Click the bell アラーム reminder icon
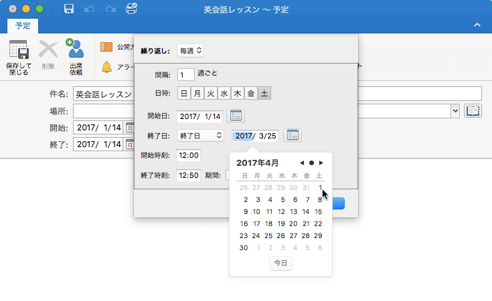 click(106, 67)
